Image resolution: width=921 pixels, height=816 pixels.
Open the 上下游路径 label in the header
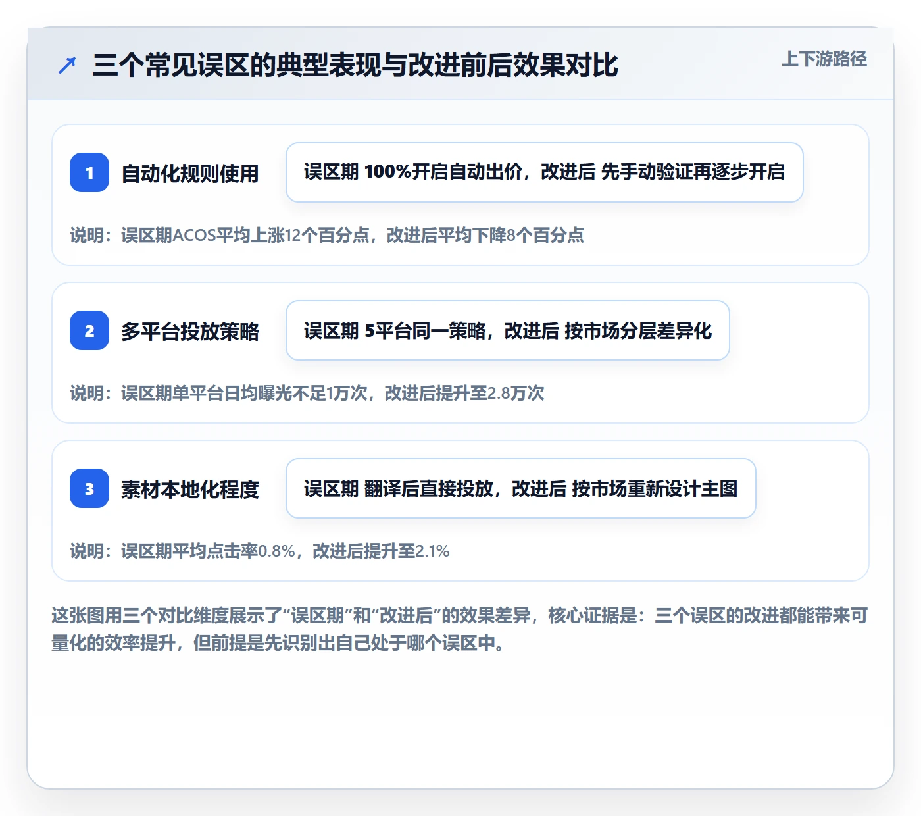pyautogui.click(x=824, y=59)
